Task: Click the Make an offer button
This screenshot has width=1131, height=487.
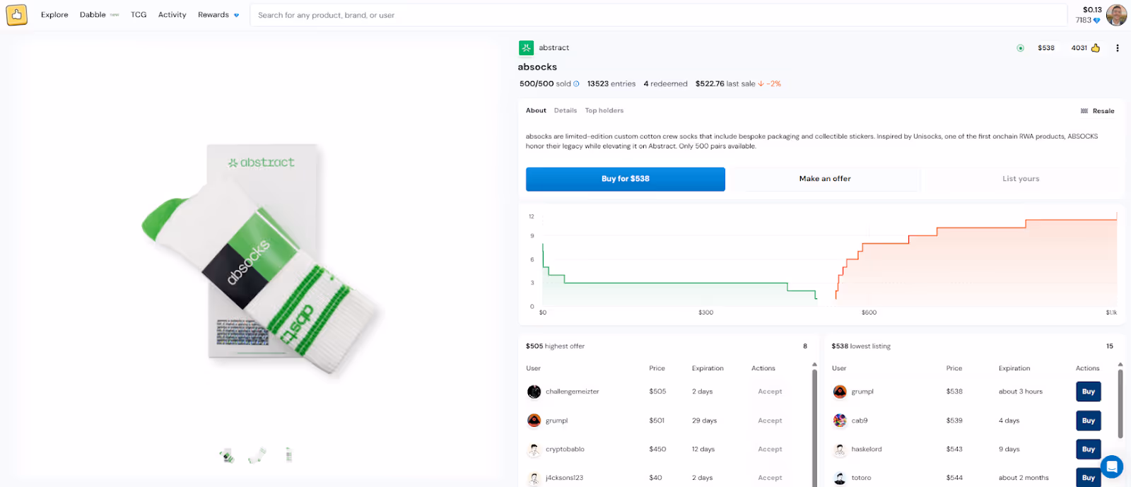Action: coord(825,179)
